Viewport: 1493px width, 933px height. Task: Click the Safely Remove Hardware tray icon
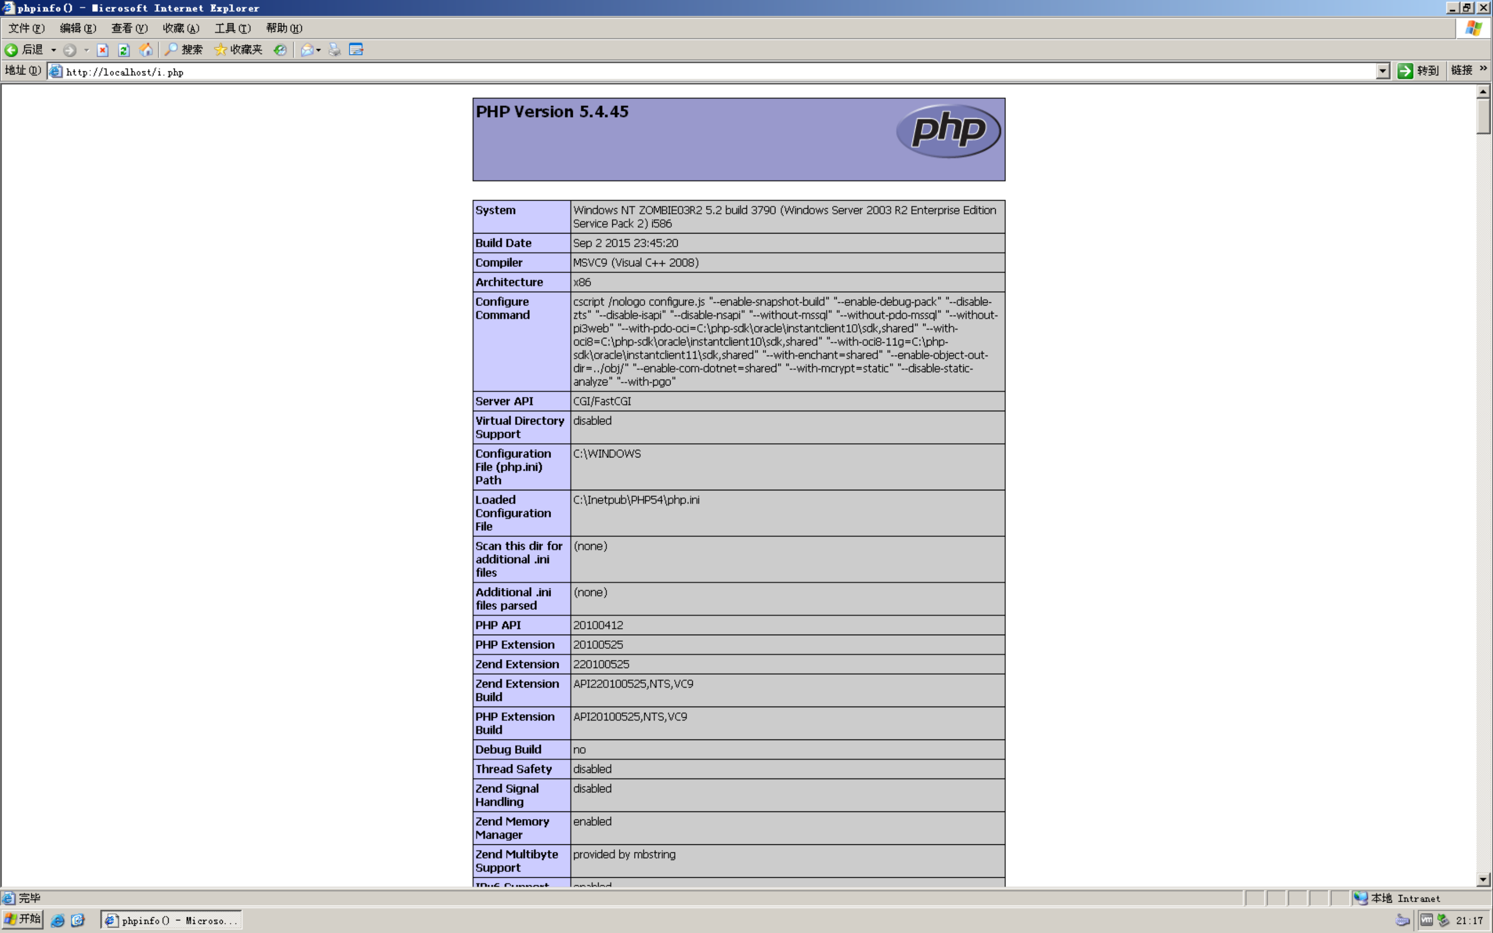coord(1443,920)
